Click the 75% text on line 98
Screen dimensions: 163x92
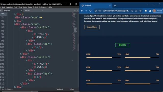point(39,37)
